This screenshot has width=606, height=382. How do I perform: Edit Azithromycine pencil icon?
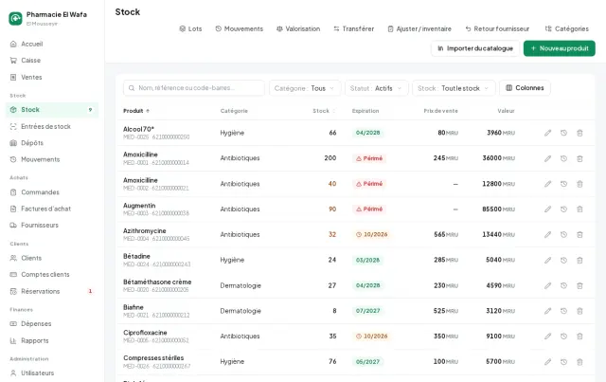[547, 234]
